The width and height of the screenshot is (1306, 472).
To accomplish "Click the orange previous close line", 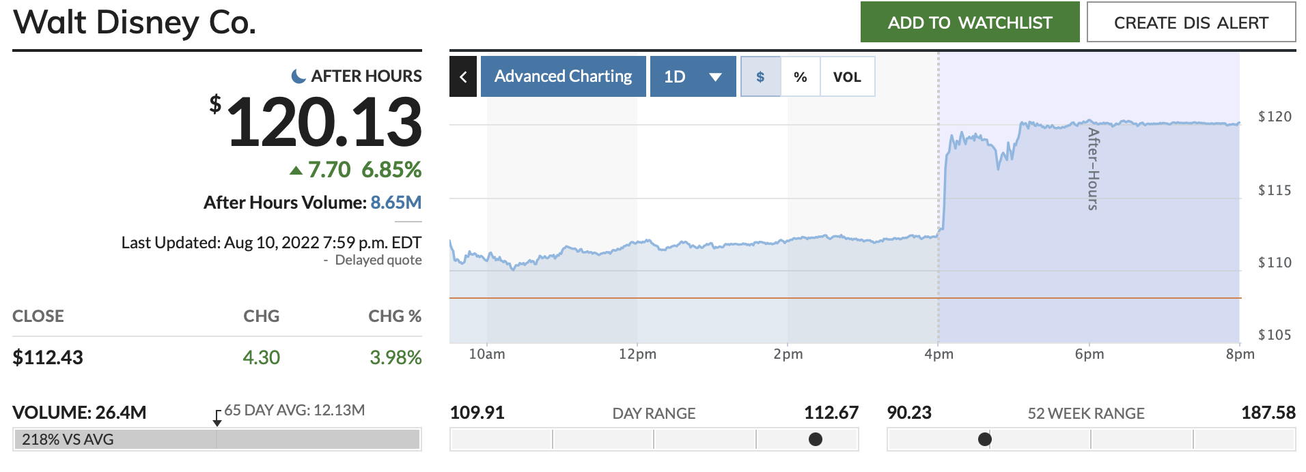I will coord(683,298).
